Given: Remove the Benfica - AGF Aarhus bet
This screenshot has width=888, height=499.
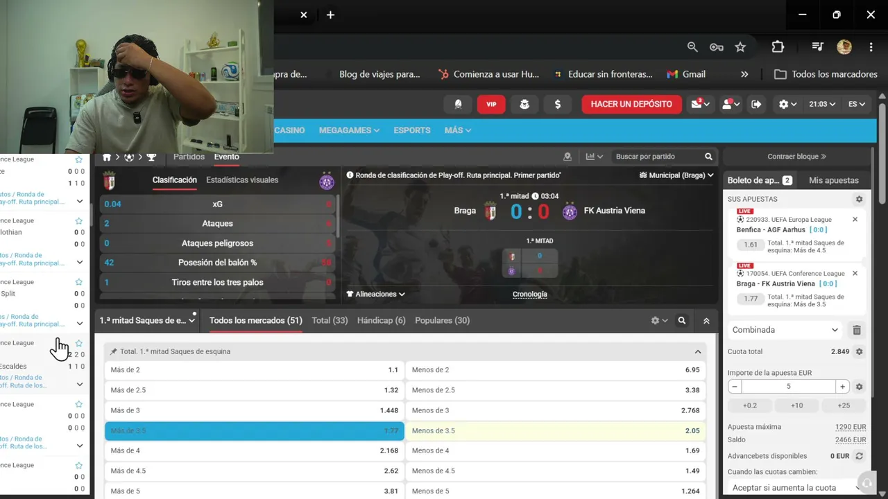Looking at the screenshot, I should click(x=855, y=219).
